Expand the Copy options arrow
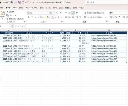The image size is (128, 106). [15, 15]
